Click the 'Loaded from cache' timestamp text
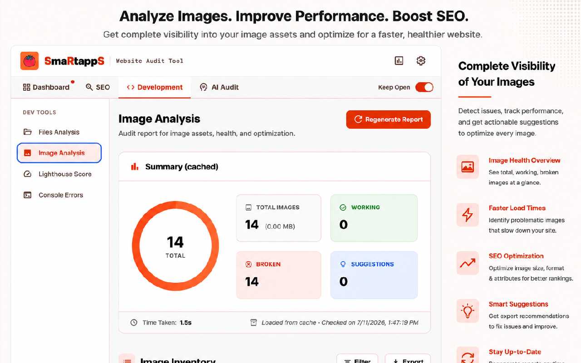This screenshot has width=581, height=363. point(340,323)
